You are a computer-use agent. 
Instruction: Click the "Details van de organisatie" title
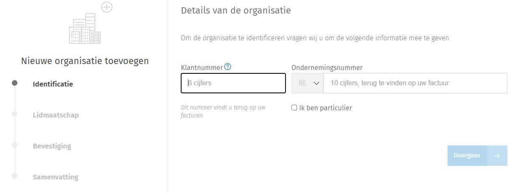236,11
